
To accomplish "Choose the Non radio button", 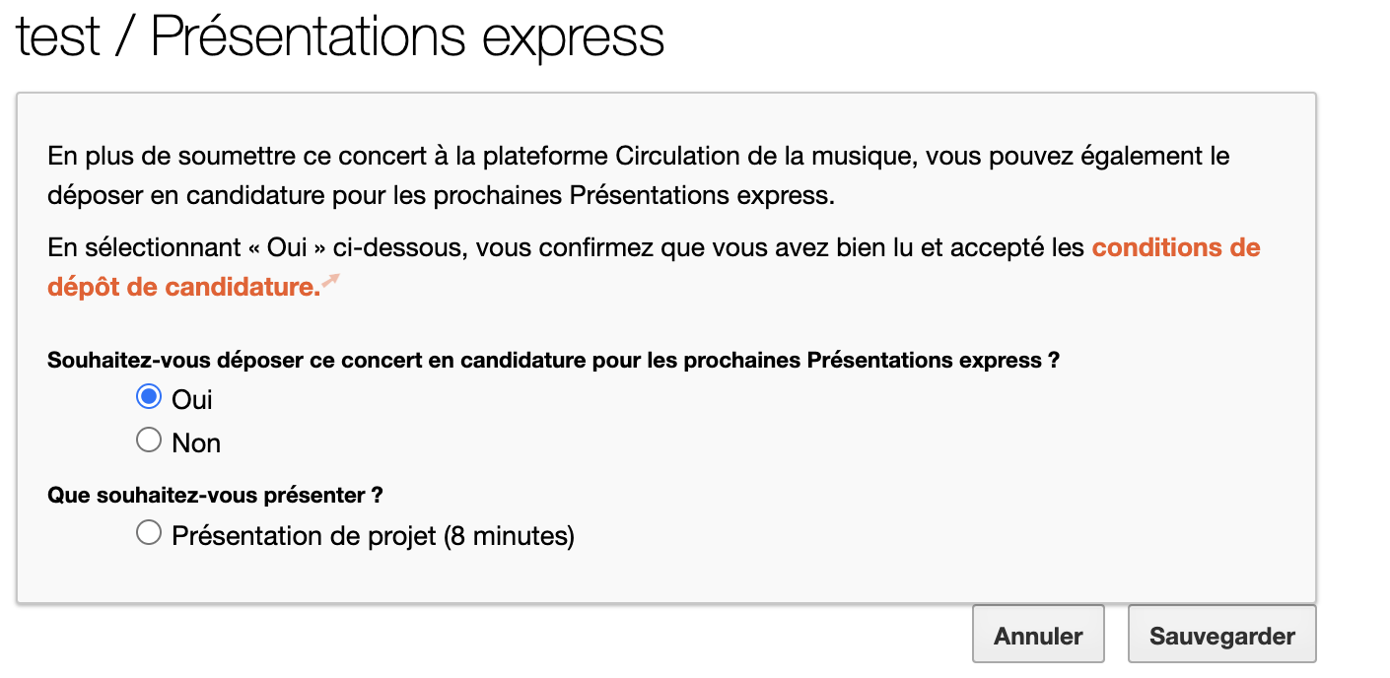I will (x=149, y=440).
